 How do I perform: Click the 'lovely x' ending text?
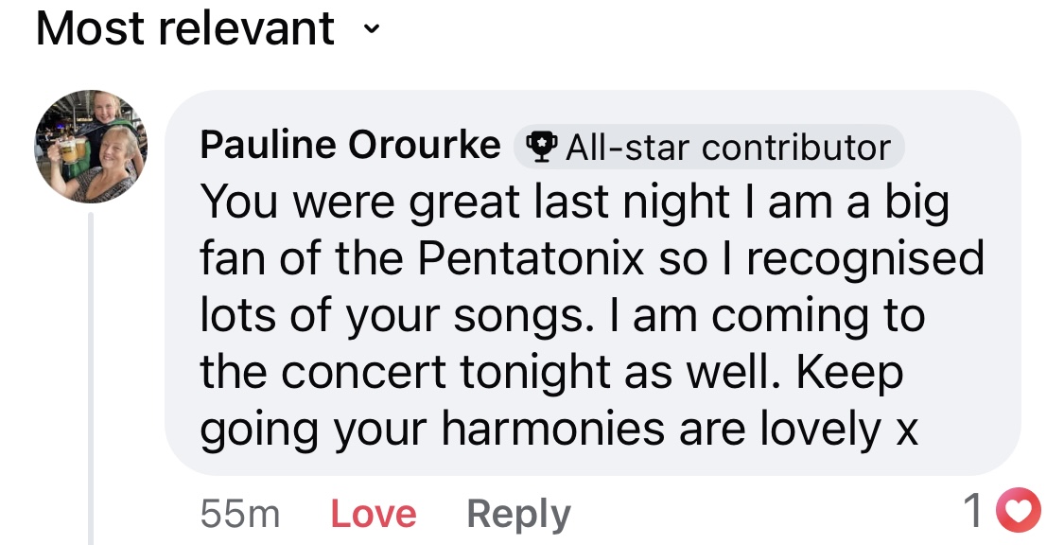839,430
